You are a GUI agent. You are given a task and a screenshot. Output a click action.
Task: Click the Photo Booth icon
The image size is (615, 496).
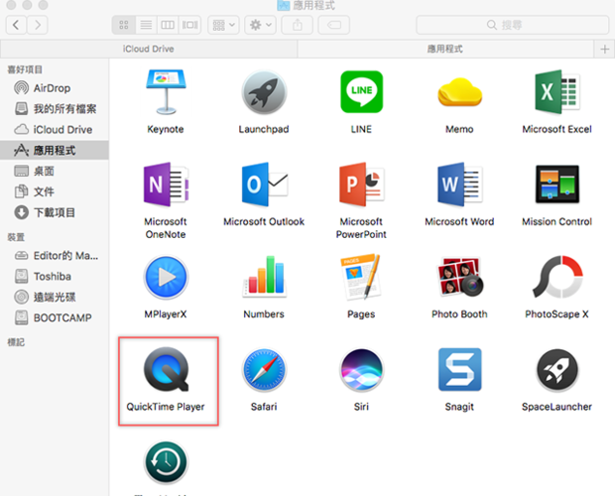coord(459,277)
